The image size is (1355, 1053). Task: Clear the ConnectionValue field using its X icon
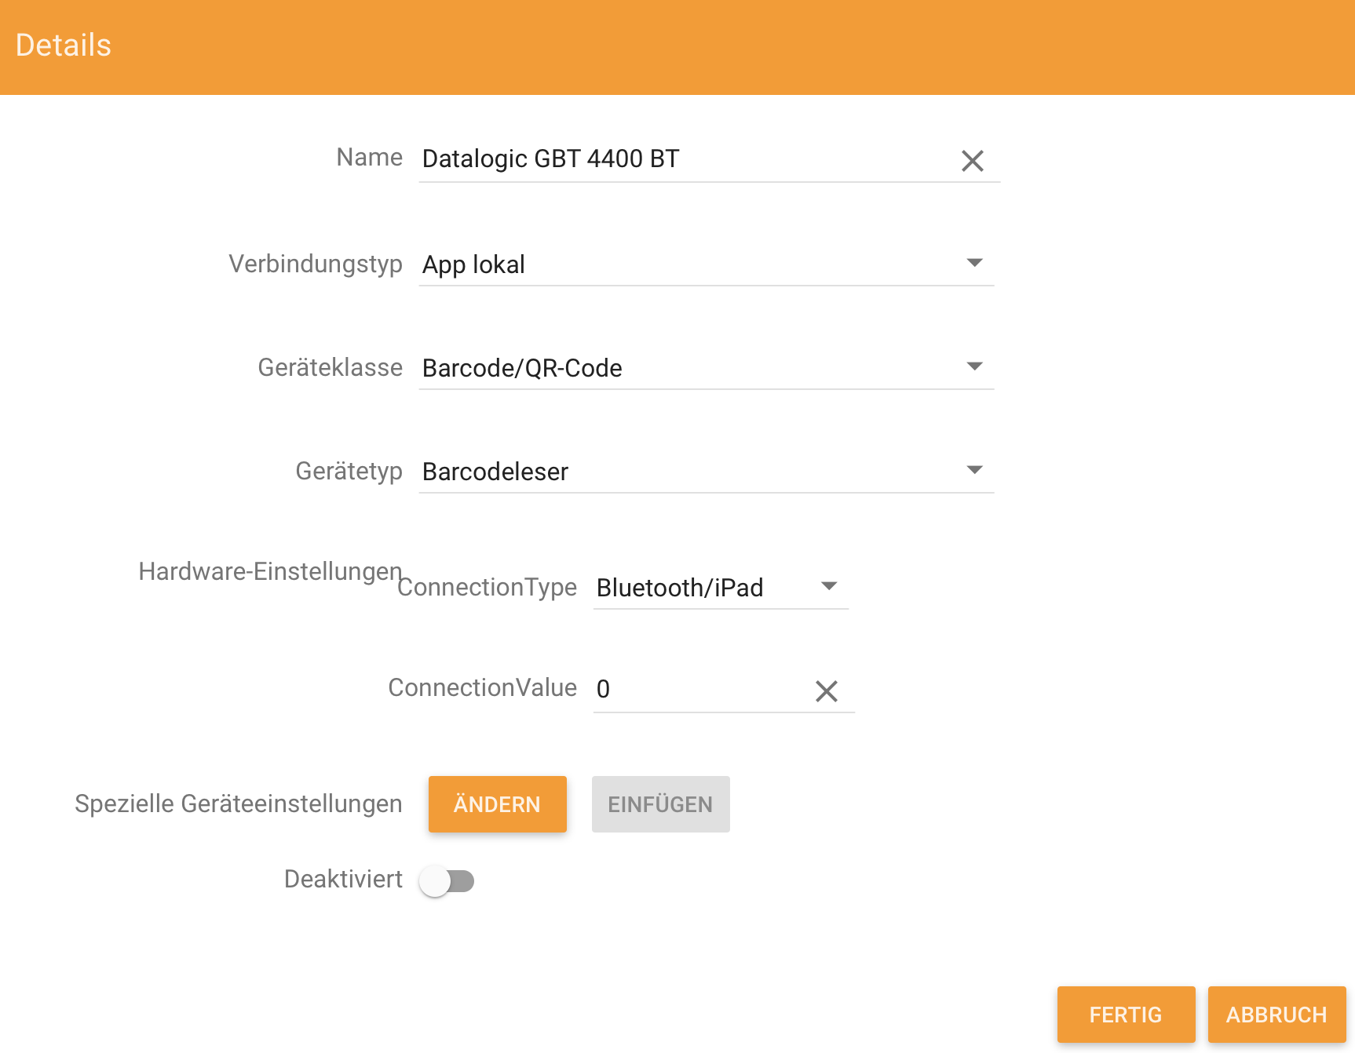[x=827, y=691]
